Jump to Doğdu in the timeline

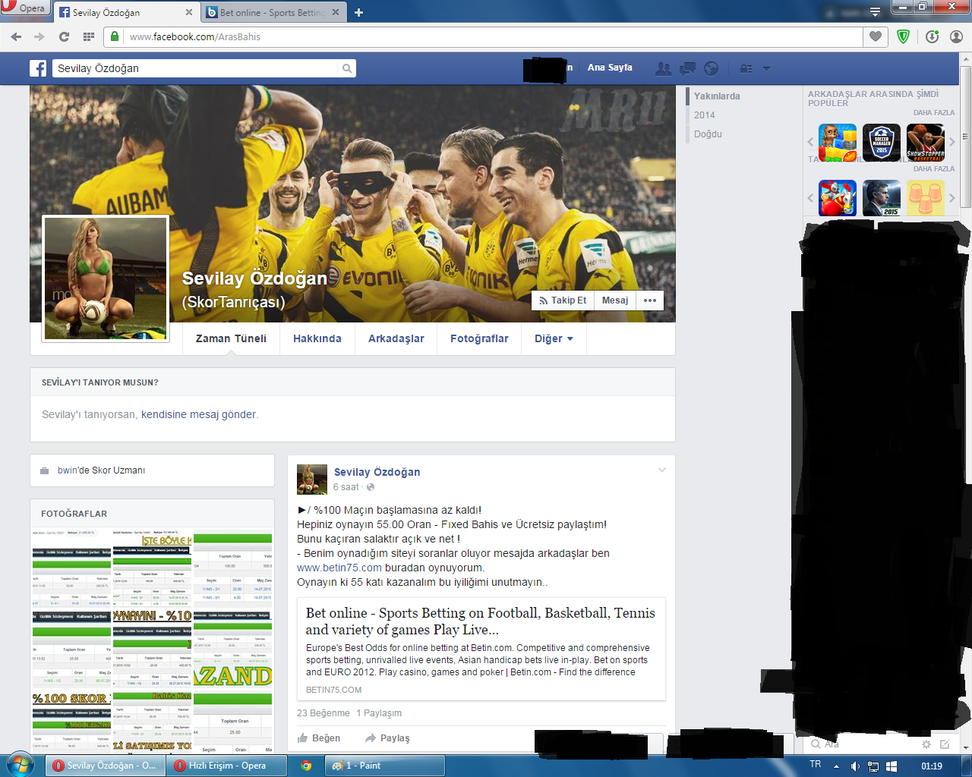[x=708, y=134]
